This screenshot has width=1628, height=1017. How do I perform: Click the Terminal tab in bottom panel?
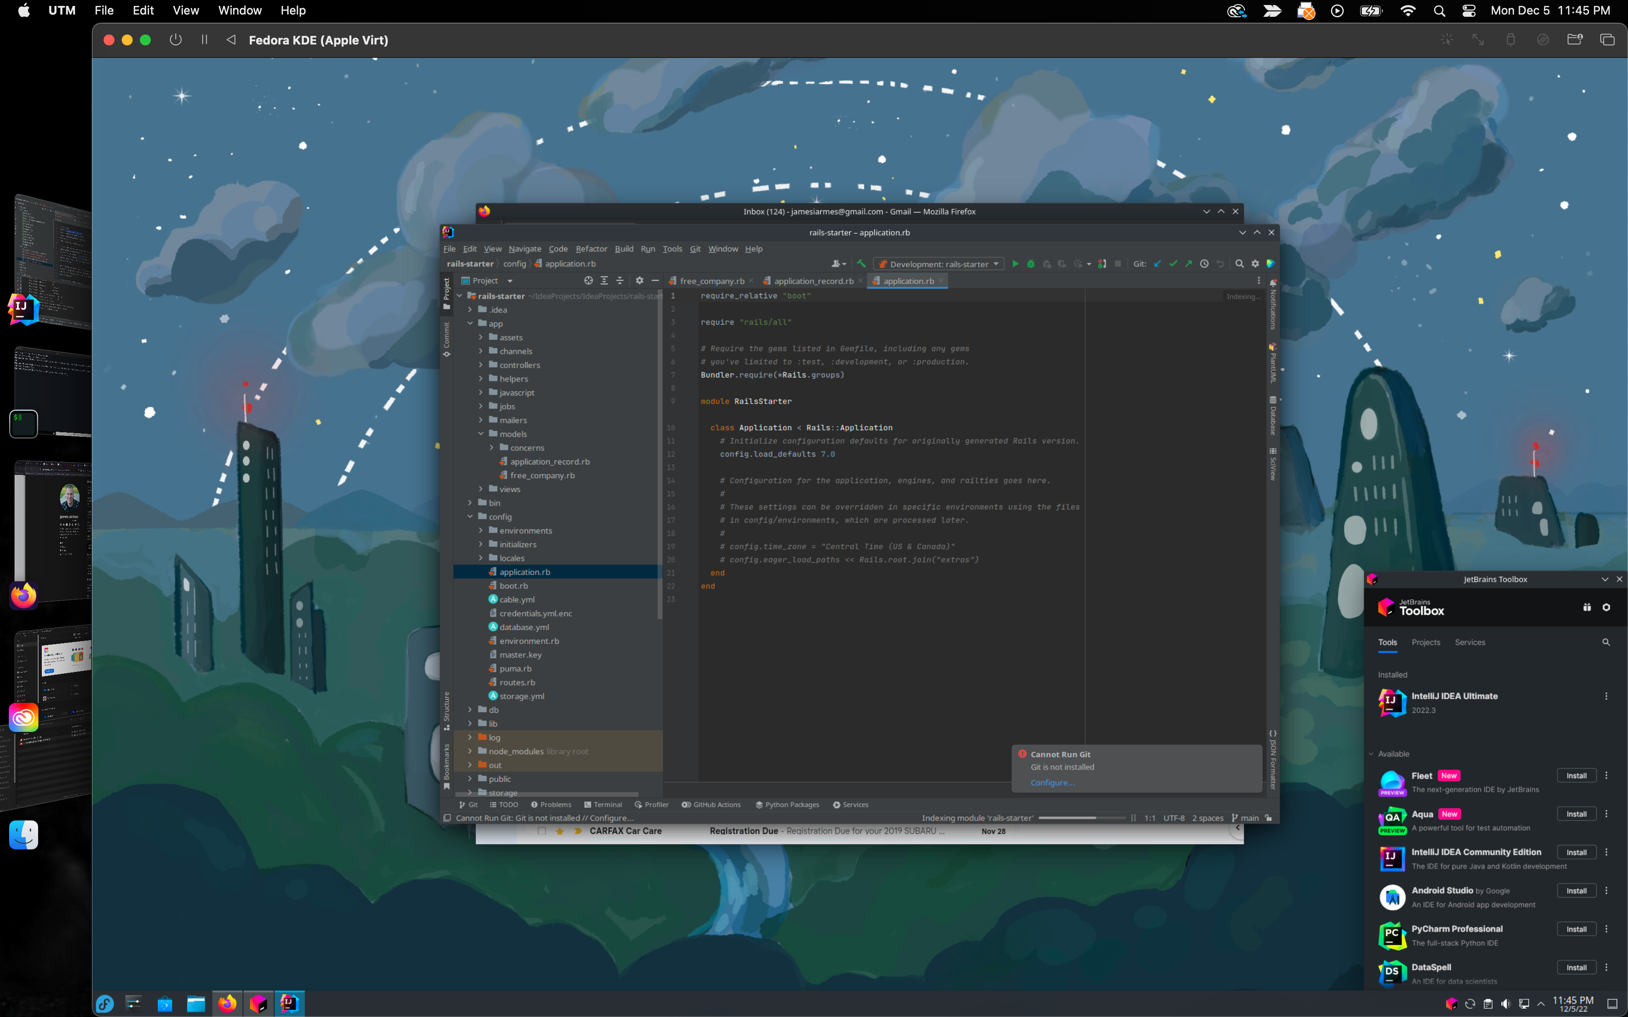(606, 804)
